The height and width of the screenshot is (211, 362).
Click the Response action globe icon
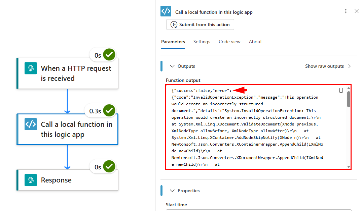tap(31, 180)
